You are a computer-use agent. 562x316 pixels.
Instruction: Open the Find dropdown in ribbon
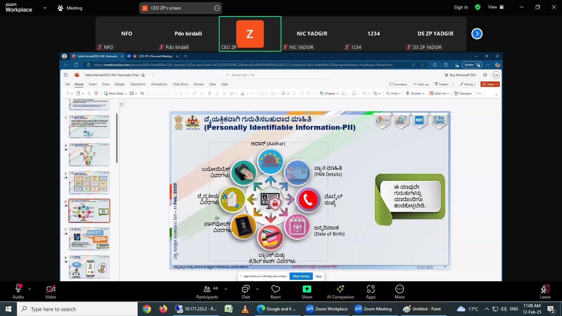393,93
